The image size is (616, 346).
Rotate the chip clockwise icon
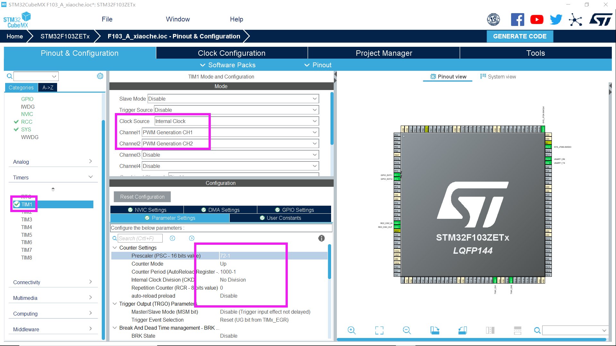(x=435, y=330)
